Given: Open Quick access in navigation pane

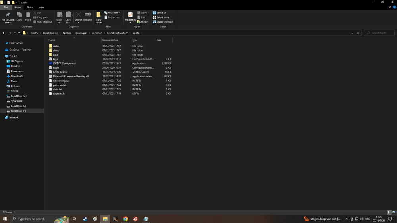Looking at the screenshot, I should [x=16, y=43].
